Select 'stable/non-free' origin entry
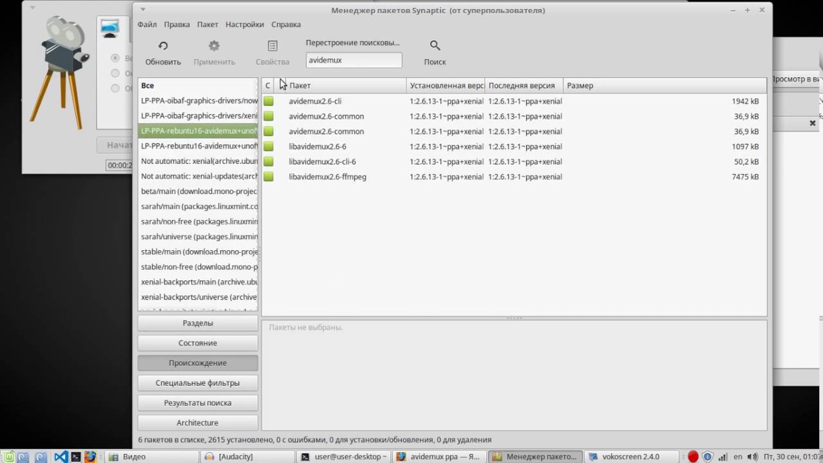823x463 pixels. tap(197, 267)
